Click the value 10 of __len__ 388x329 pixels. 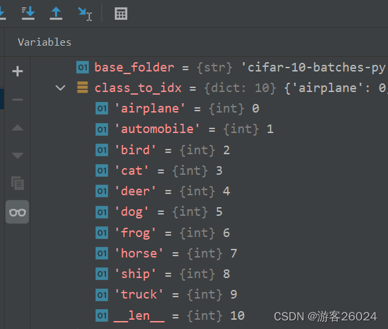237,316
